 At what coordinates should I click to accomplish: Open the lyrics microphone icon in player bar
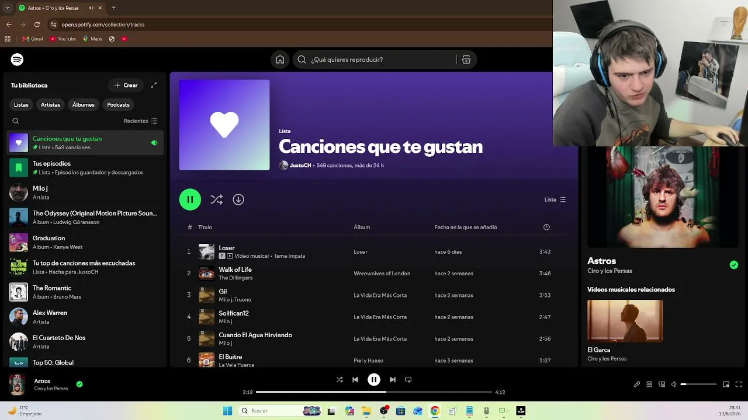click(x=637, y=384)
